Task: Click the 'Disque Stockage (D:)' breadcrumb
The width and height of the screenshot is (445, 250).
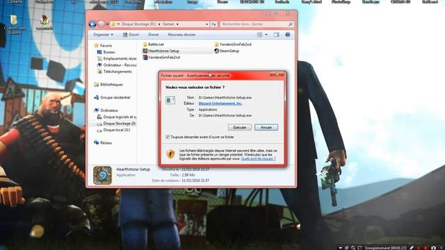Action: [139, 24]
